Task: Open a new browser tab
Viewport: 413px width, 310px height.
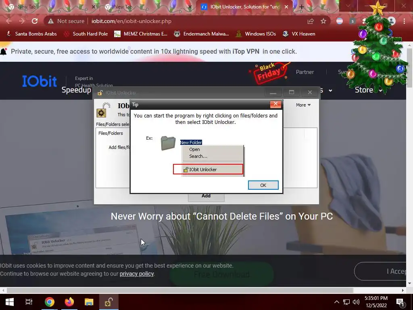Action: pyautogui.click(x=302, y=7)
